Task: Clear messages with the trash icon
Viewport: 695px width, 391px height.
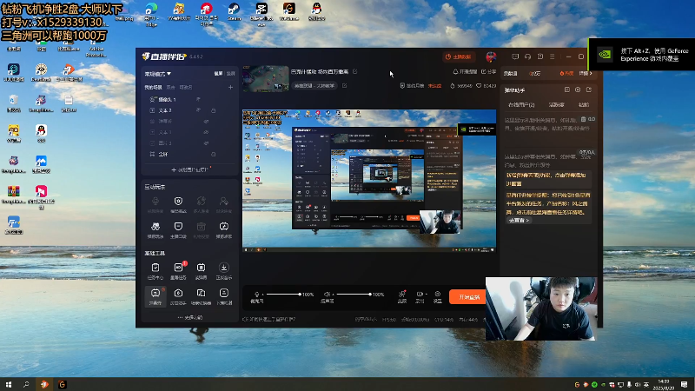Action: [x=583, y=119]
